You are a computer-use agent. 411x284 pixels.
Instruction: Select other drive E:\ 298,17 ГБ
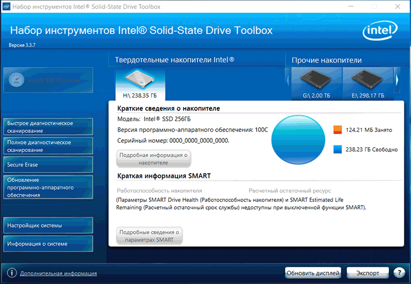(x=368, y=84)
